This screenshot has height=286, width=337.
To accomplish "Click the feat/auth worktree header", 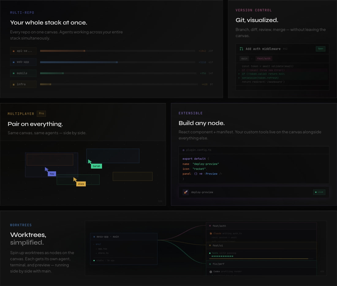I will point(261,226).
